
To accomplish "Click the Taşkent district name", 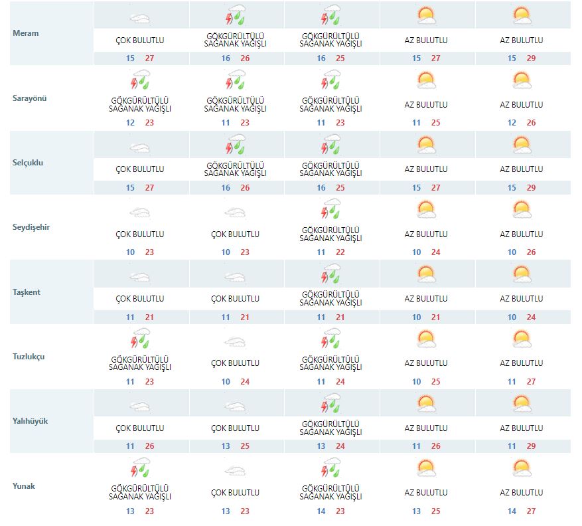I will (27, 292).
